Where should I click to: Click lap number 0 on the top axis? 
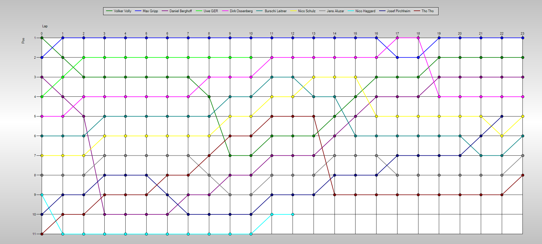pos(42,33)
